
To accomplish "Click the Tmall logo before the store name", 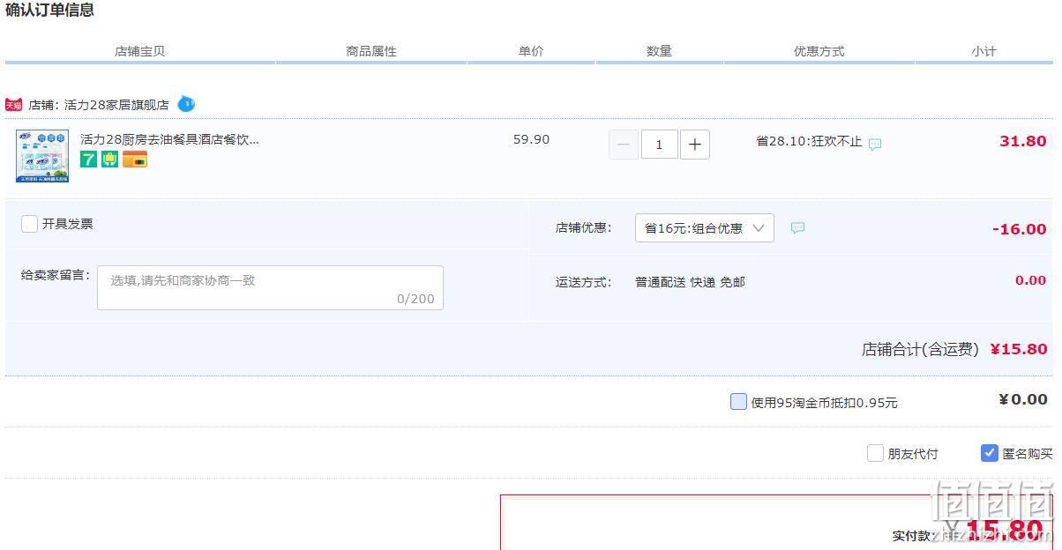I will (13, 105).
